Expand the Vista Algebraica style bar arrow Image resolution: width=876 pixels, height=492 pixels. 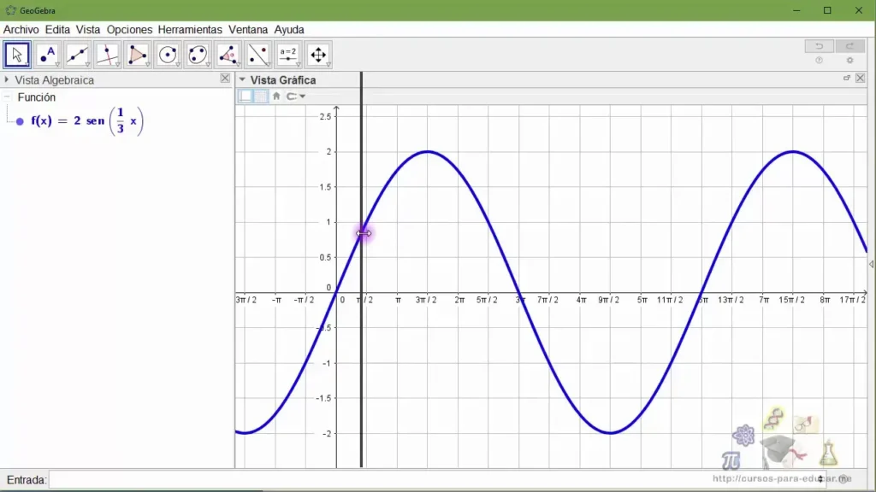coord(7,79)
